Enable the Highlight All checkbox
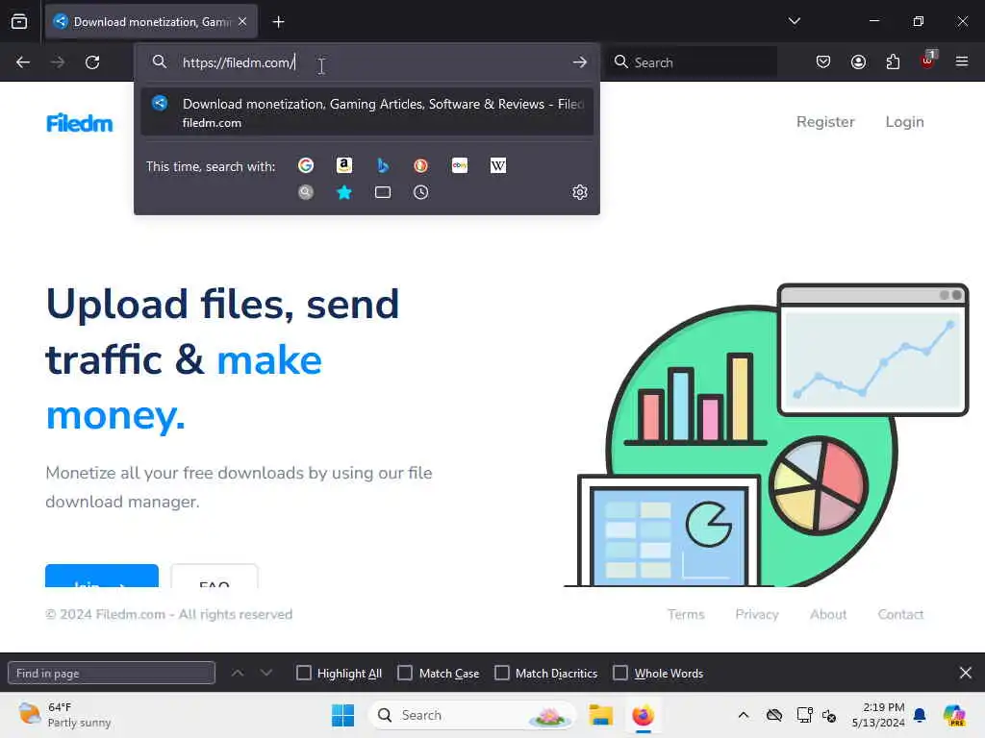 pyautogui.click(x=303, y=673)
